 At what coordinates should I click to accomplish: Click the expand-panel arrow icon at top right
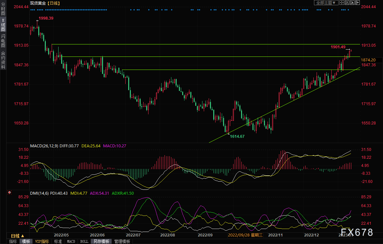pos(357,3)
